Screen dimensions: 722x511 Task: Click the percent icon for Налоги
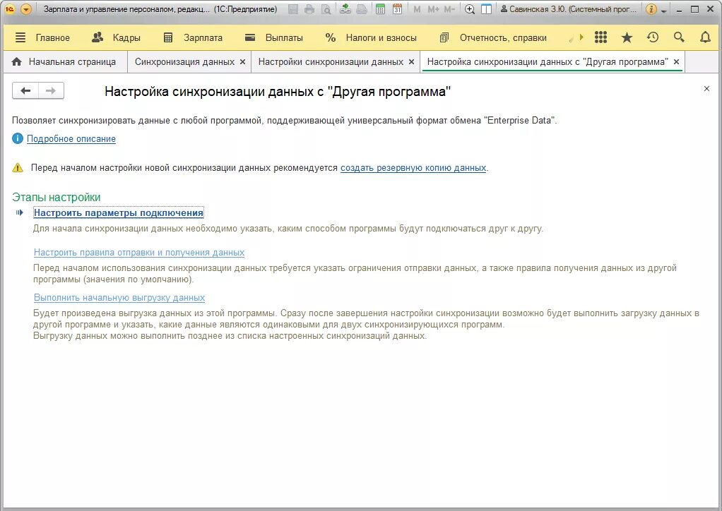tap(330, 37)
